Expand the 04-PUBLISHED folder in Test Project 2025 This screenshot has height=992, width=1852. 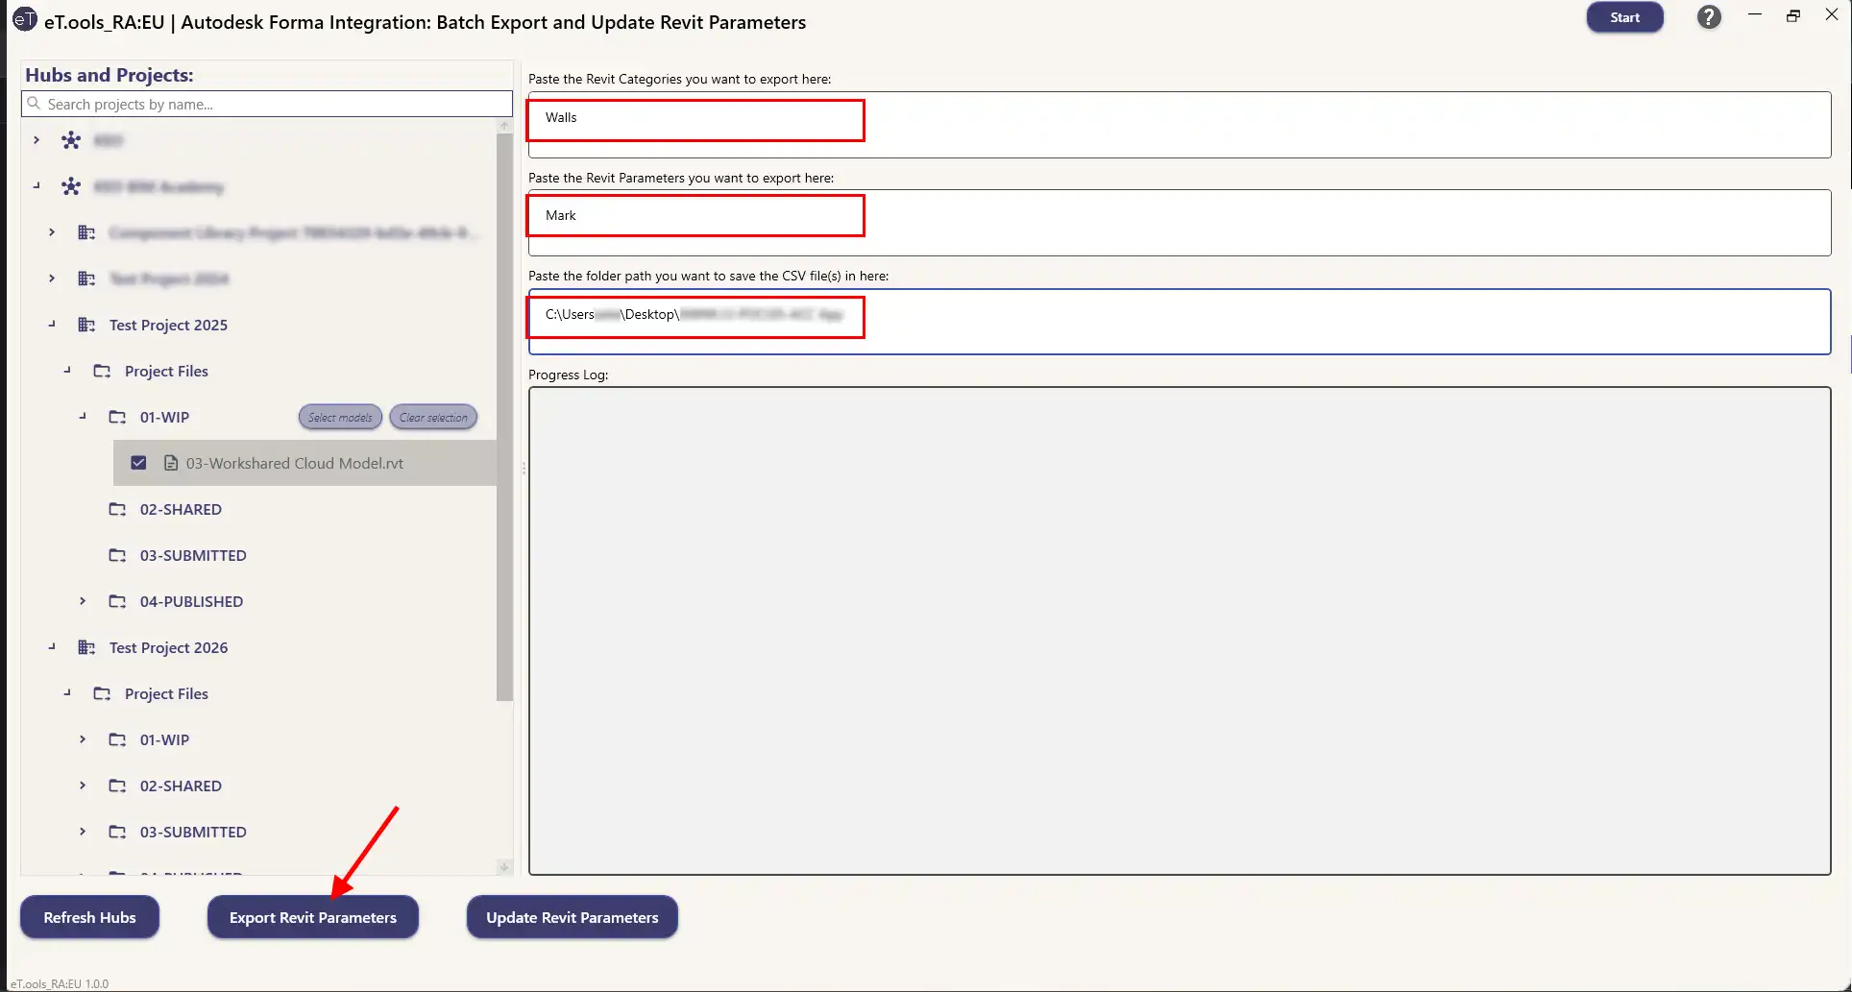click(x=83, y=601)
